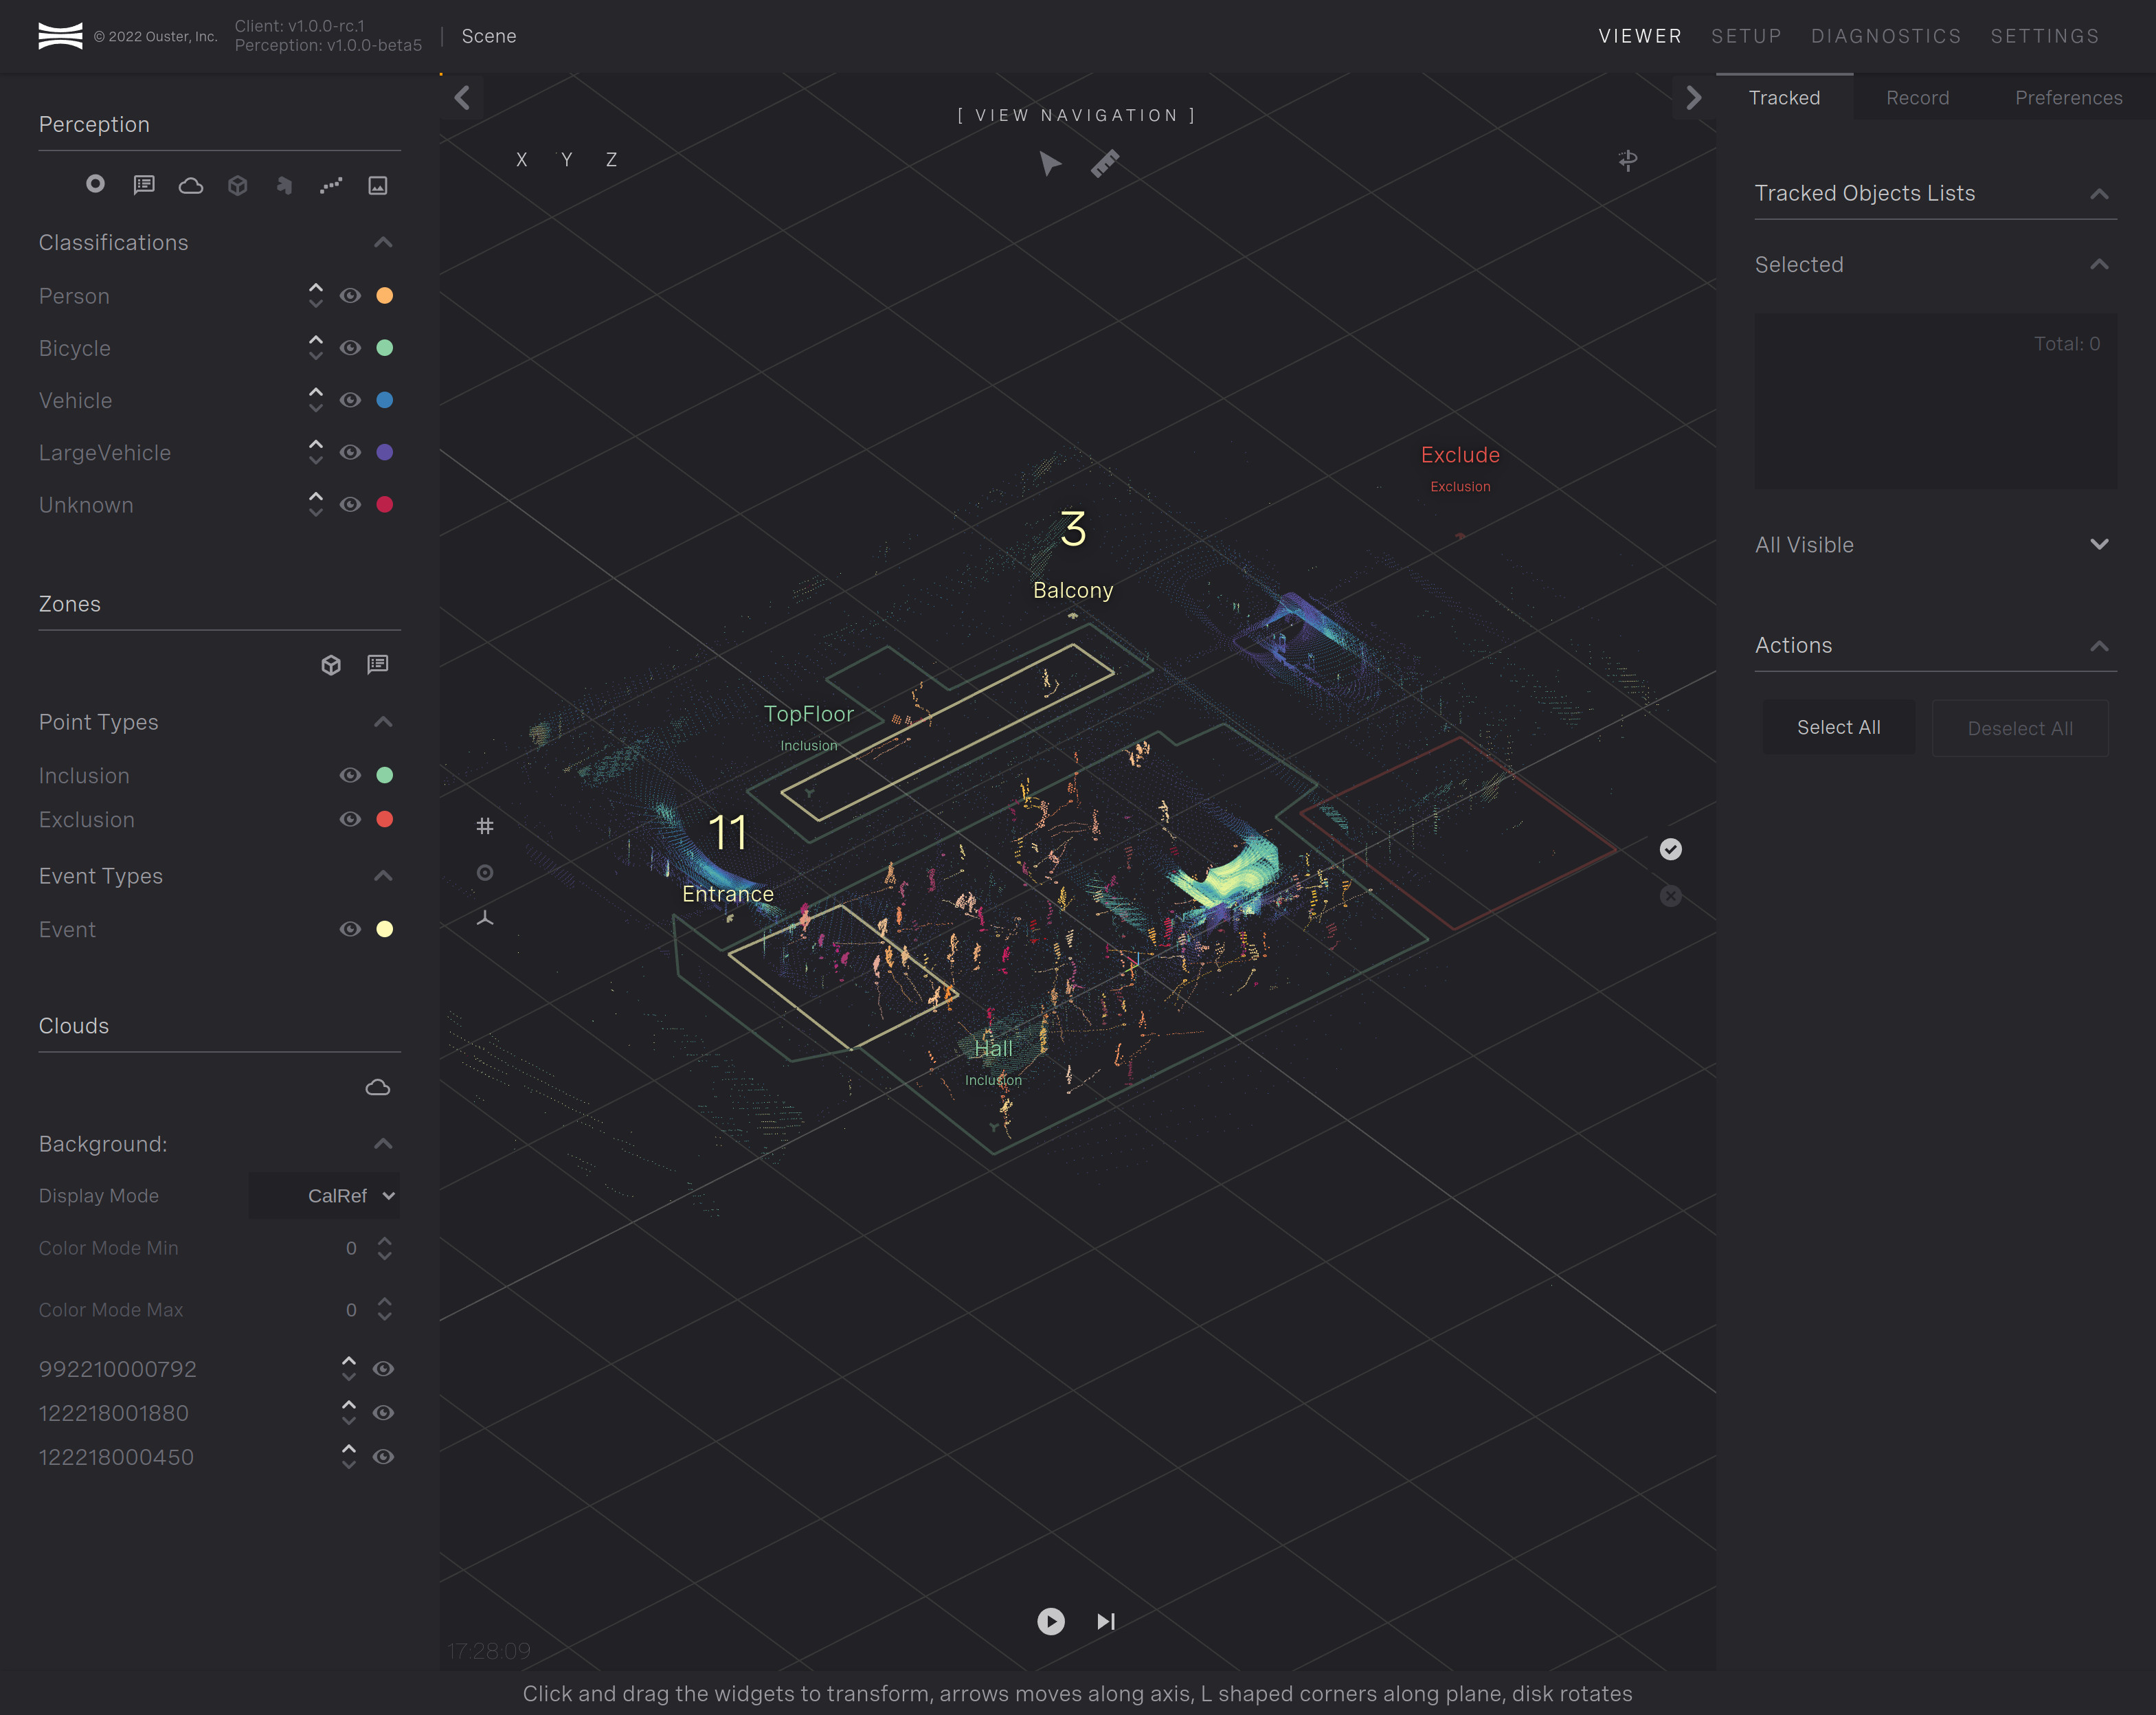This screenshot has width=2156, height=1715.
Task: Click the Vehicle blue color swatch
Action: pyautogui.click(x=384, y=400)
